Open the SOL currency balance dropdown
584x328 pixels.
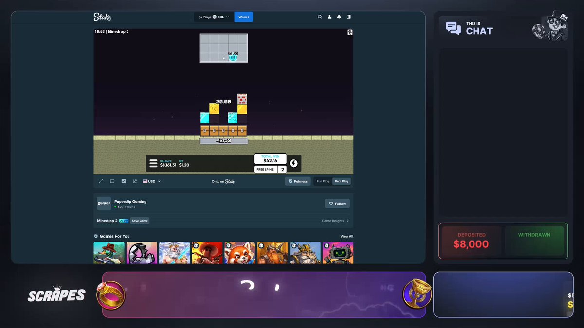(214, 17)
